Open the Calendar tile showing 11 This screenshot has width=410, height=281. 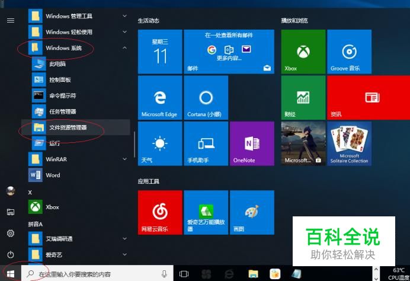[160, 52]
